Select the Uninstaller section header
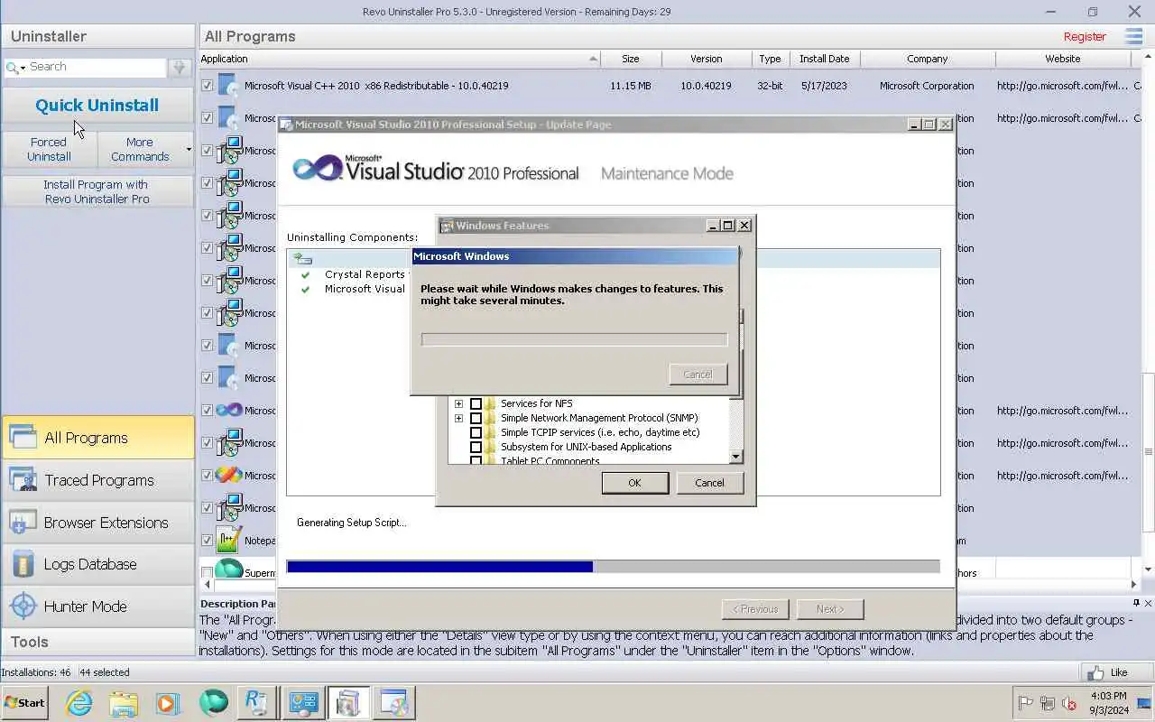The width and height of the screenshot is (1155, 722). click(x=97, y=36)
